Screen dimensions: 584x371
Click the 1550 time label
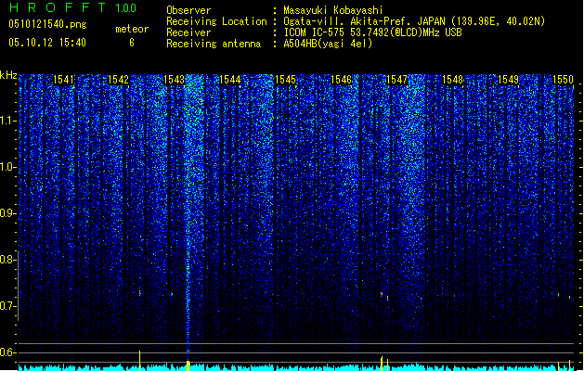563,79
